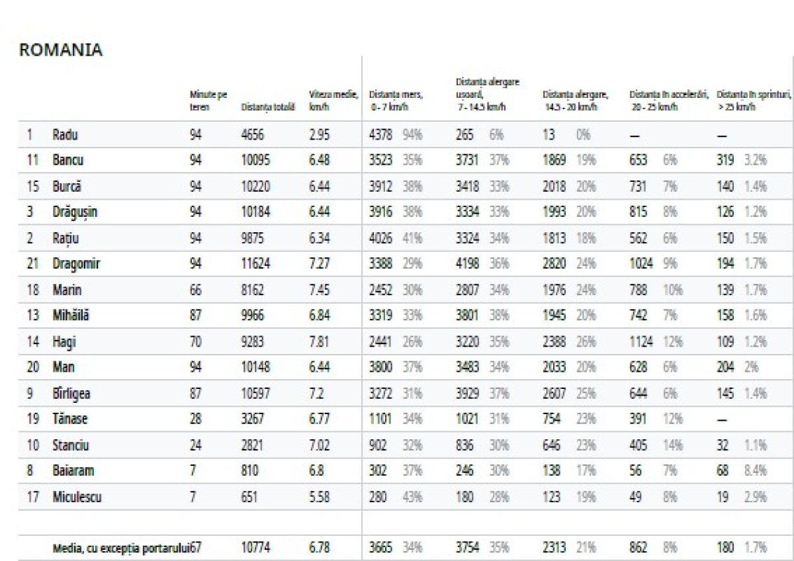
Task: Click the 'Distanța mers, 0 - 7 km/h' header
Action: [x=396, y=101]
